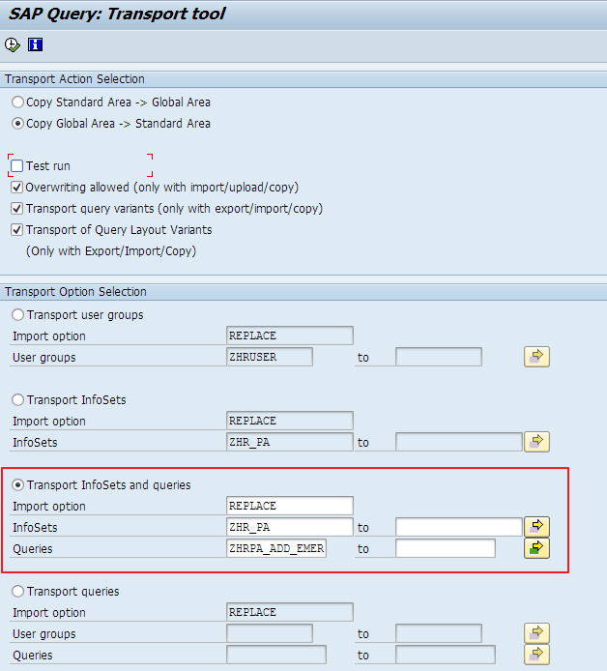Open multiple selection for Transport InfoSets section
The height and width of the screenshot is (671, 607).
(x=536, y=442)
